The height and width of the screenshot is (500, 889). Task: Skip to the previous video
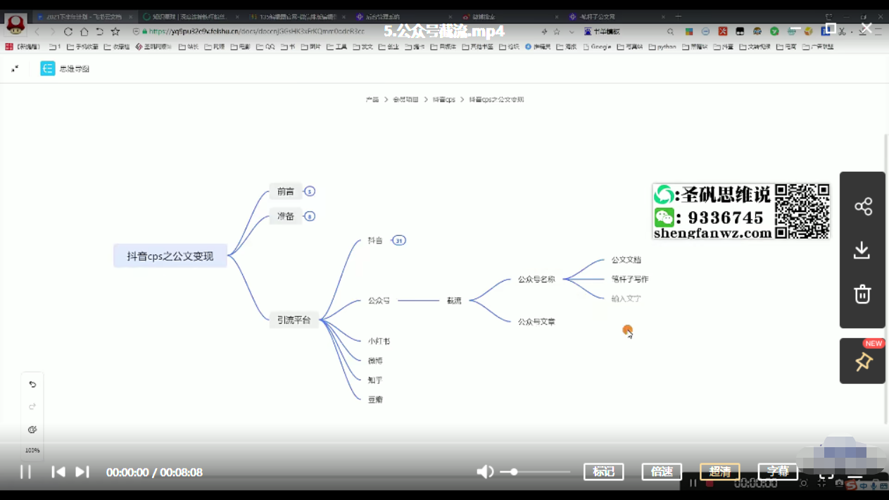point(58,472)
